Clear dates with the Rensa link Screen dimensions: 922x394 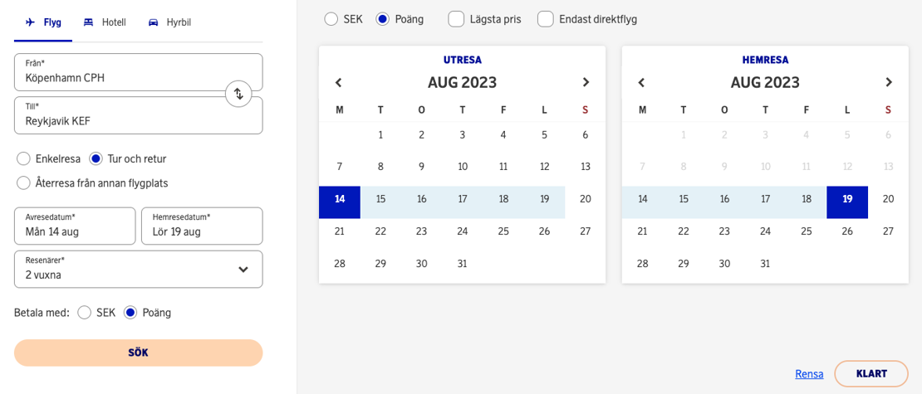pyautogui.click(x=809, y=374)
